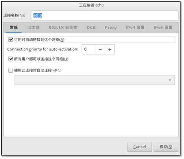Enable 使用此连接时自动连接 VPN checkbox
Image resolution: width=184 pixels, height=159 pixels.
pos(11,70)
